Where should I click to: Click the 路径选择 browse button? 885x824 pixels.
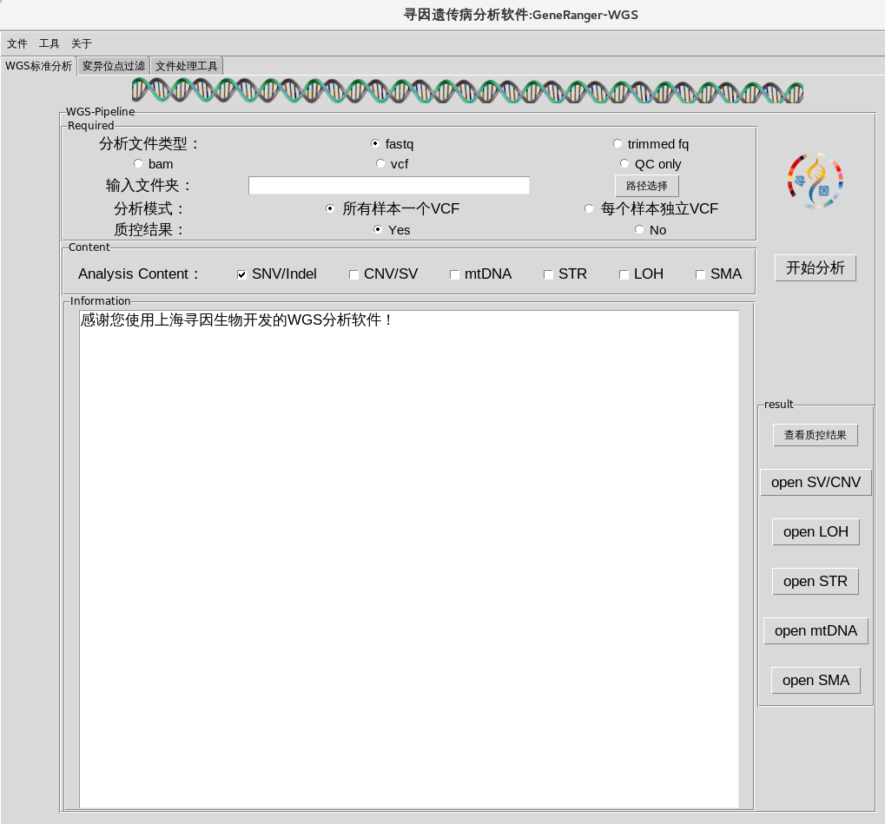(x=646, y=186)
